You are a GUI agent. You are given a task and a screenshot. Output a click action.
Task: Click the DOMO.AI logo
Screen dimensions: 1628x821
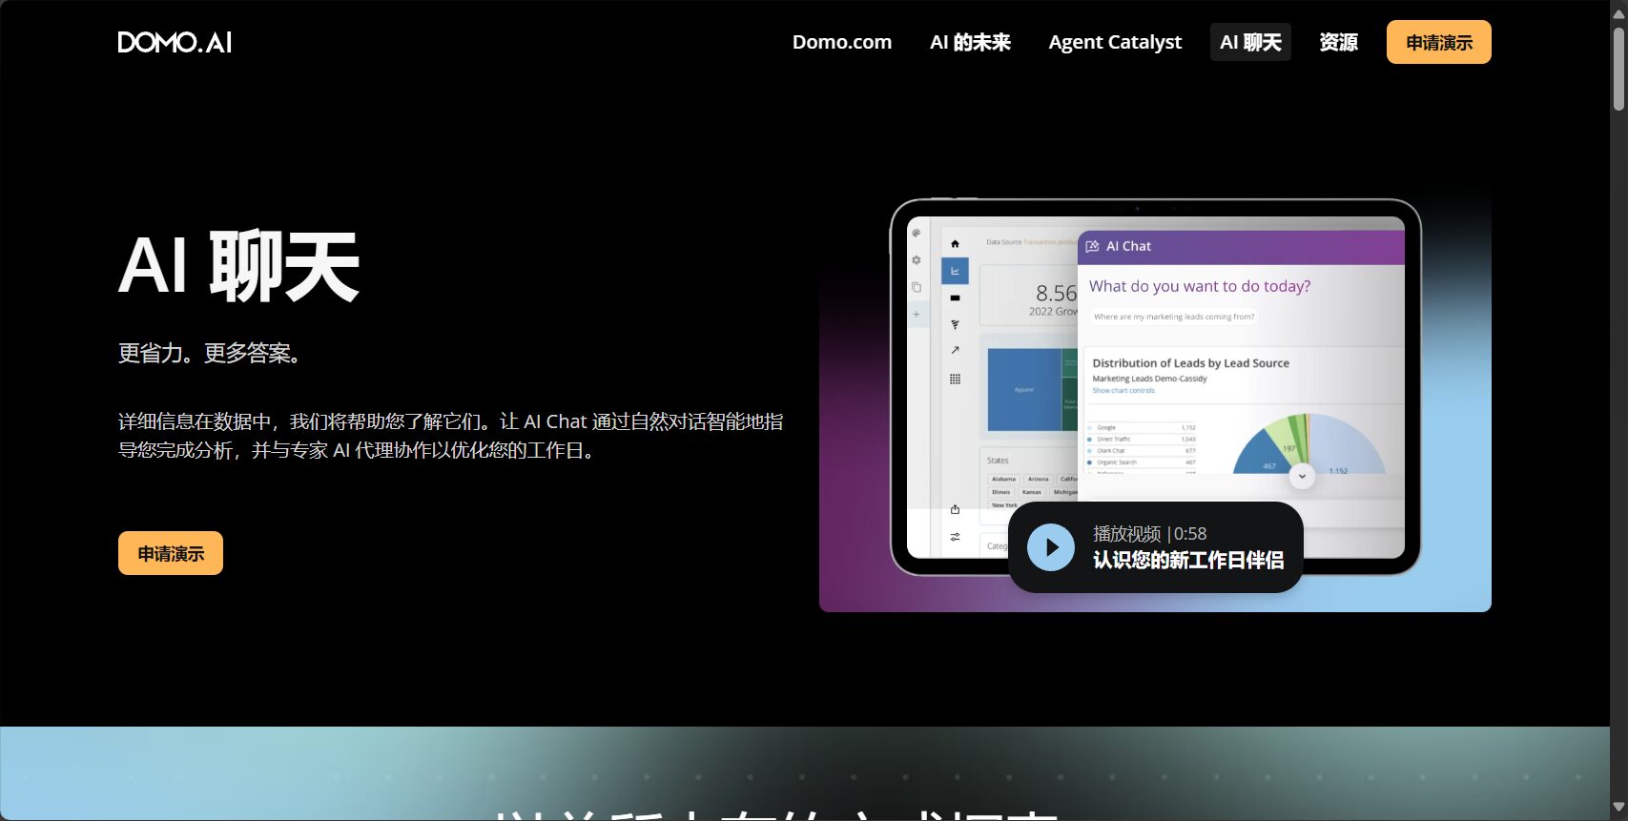(175, 42)
